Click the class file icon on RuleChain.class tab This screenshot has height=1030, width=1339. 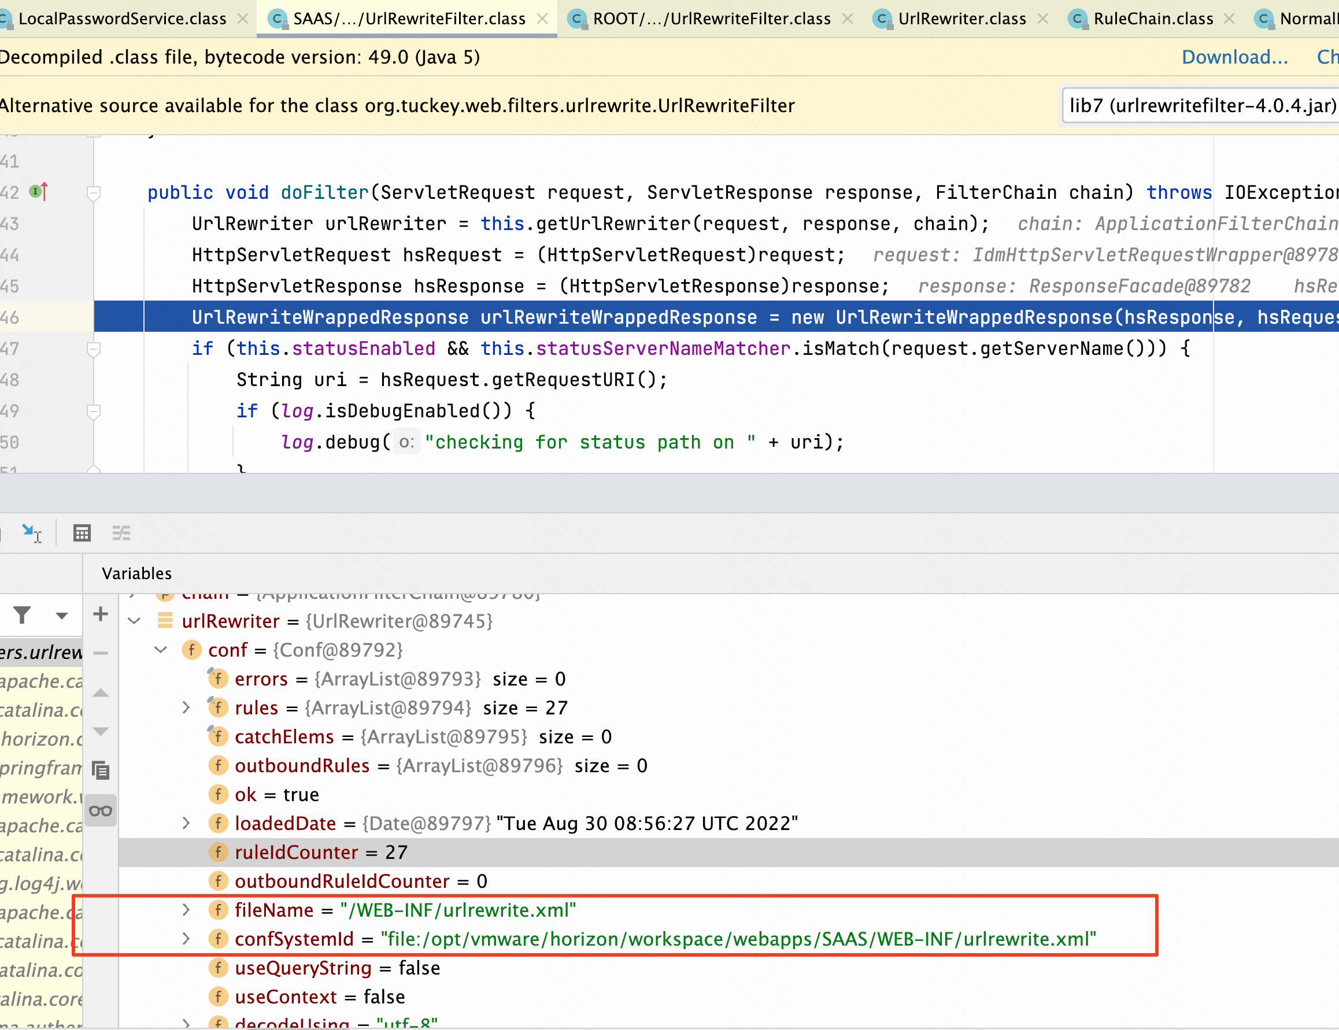[x=1077, y=19]
